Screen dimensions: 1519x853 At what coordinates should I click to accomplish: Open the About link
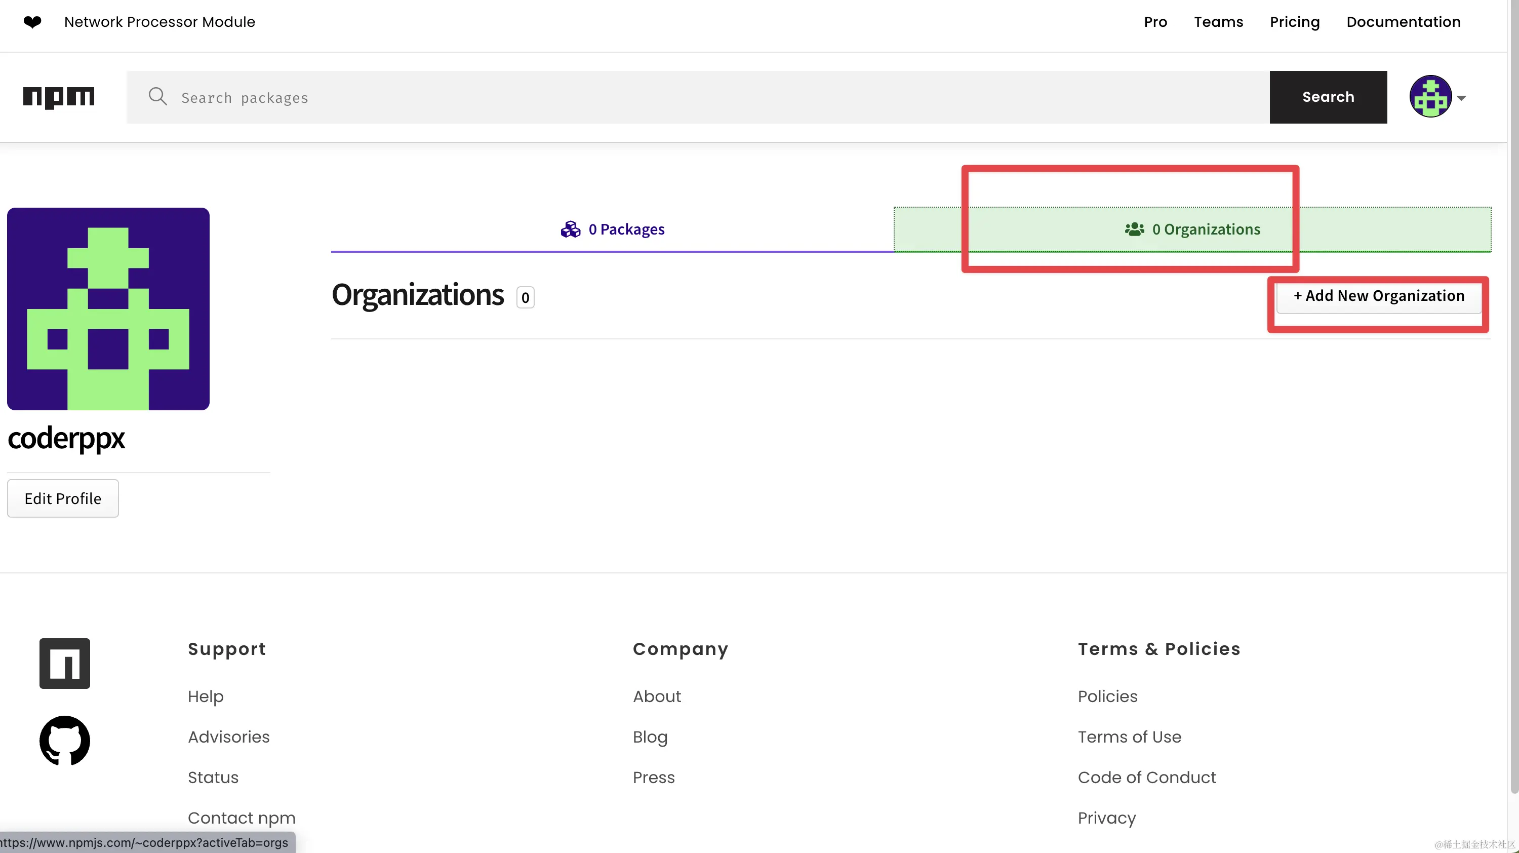coord(656,696)
